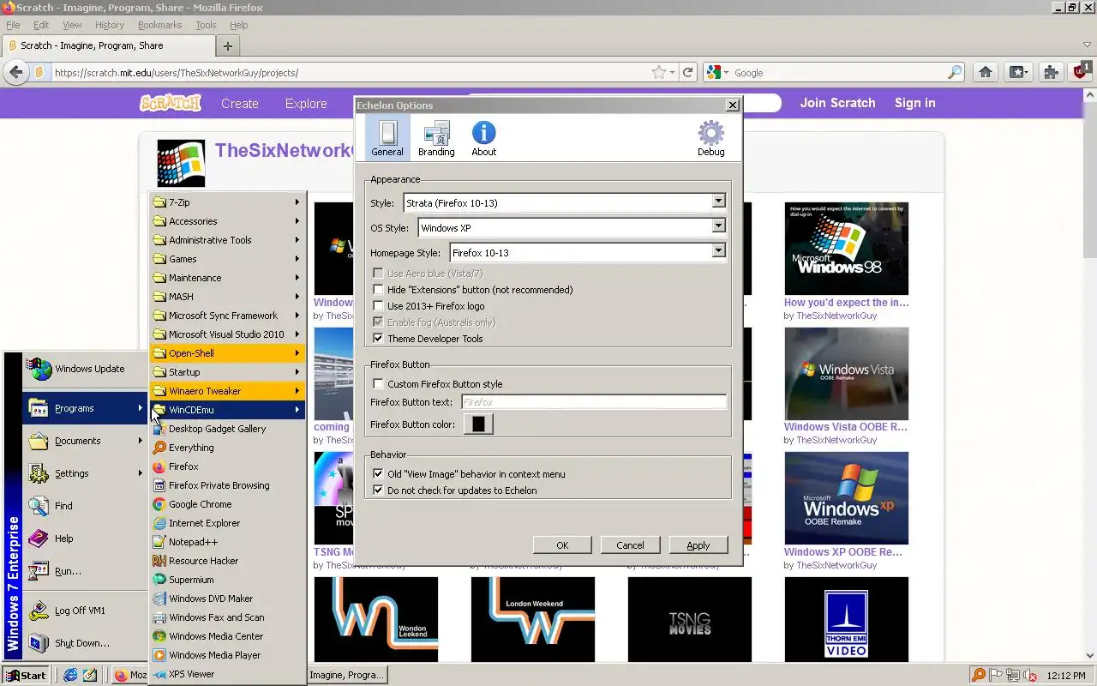Click the muted volume tray icon
The image size is (1097, 686).
(1029, 676)
